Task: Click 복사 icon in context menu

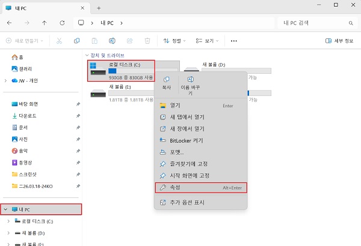Action: tap(166, 79)
